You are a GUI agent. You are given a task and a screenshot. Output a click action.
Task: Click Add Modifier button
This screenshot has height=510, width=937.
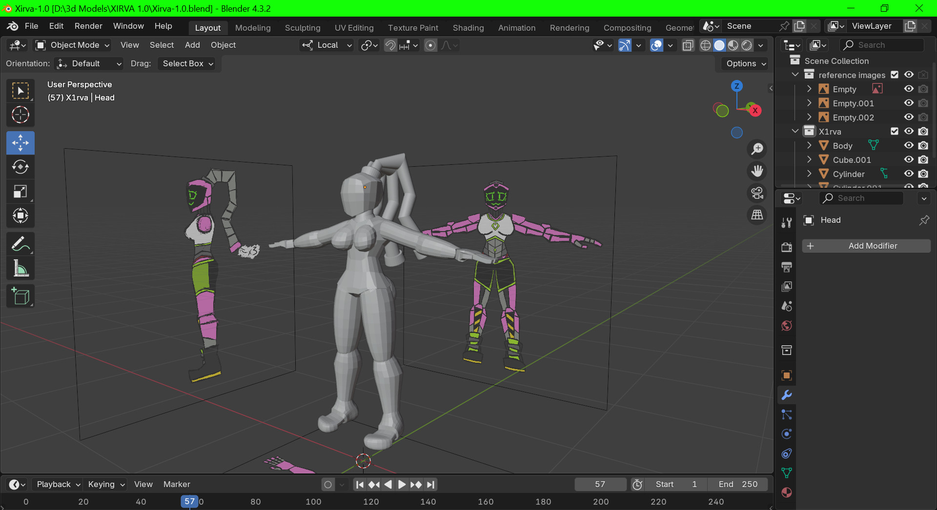[x=866, y=246]
